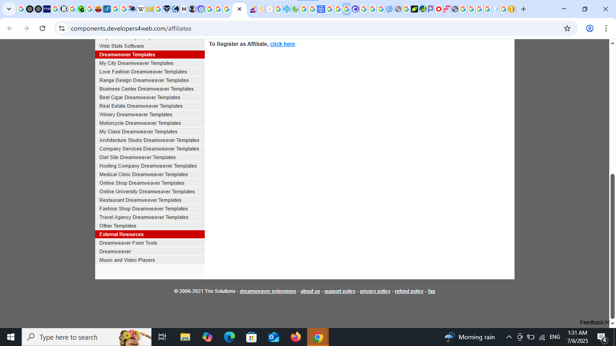Viewport: 616px width, 346px height.
Task: Switch to the TTP favicon tab
Action: coord(47,9)
